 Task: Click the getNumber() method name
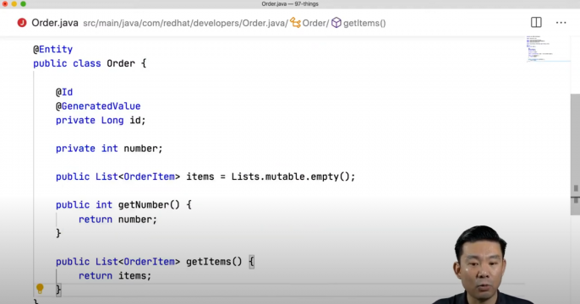pos(149,205)
